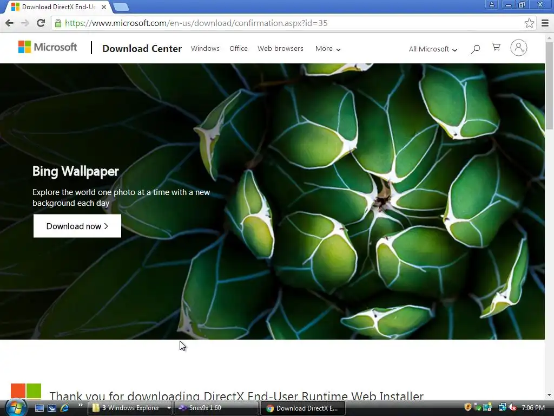Open the Windows Start orb
554x416 pixels.
click(x=16, y=408)
